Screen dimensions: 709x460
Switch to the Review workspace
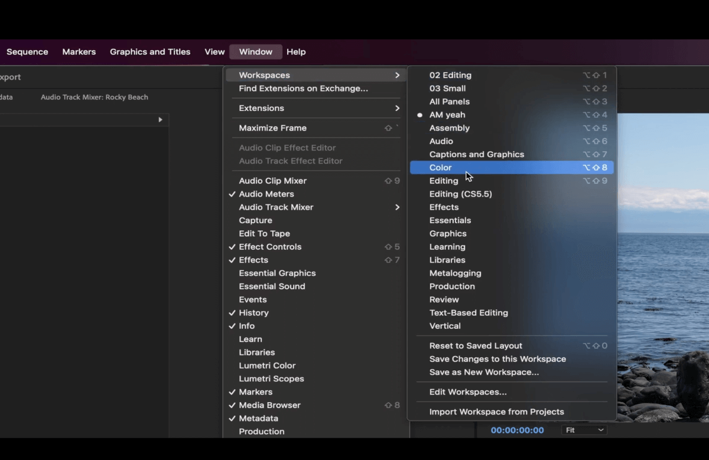(512, 299)
